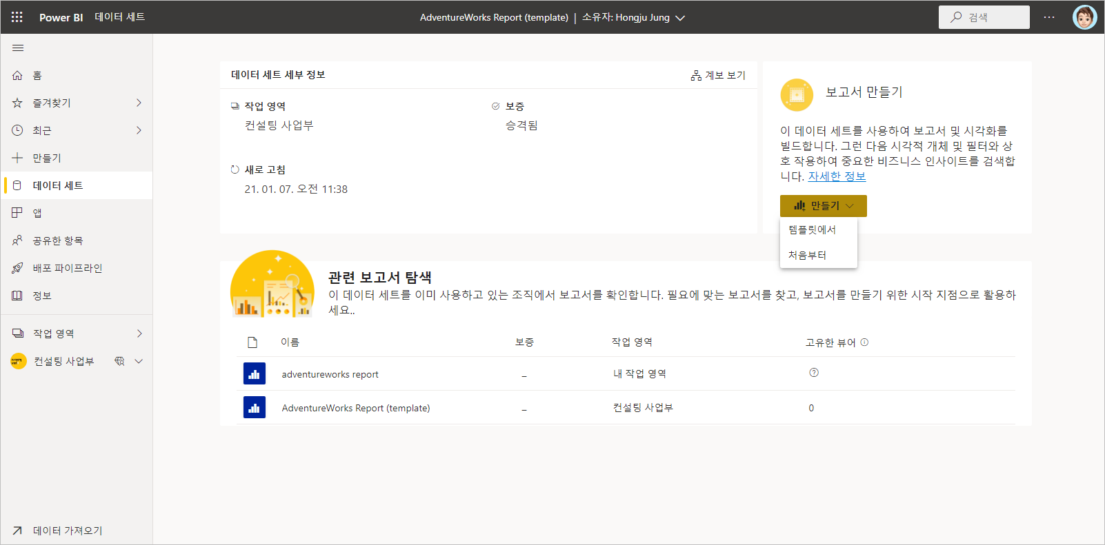Click 컨설팅 사업부 in the template report row

[x=643, y=407]
